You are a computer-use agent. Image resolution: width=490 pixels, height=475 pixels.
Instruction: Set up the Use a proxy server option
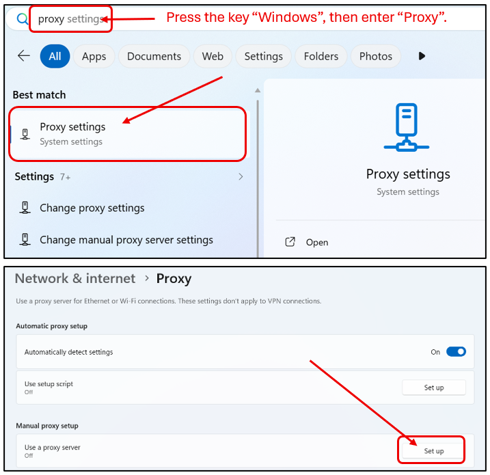pos(434,451)
